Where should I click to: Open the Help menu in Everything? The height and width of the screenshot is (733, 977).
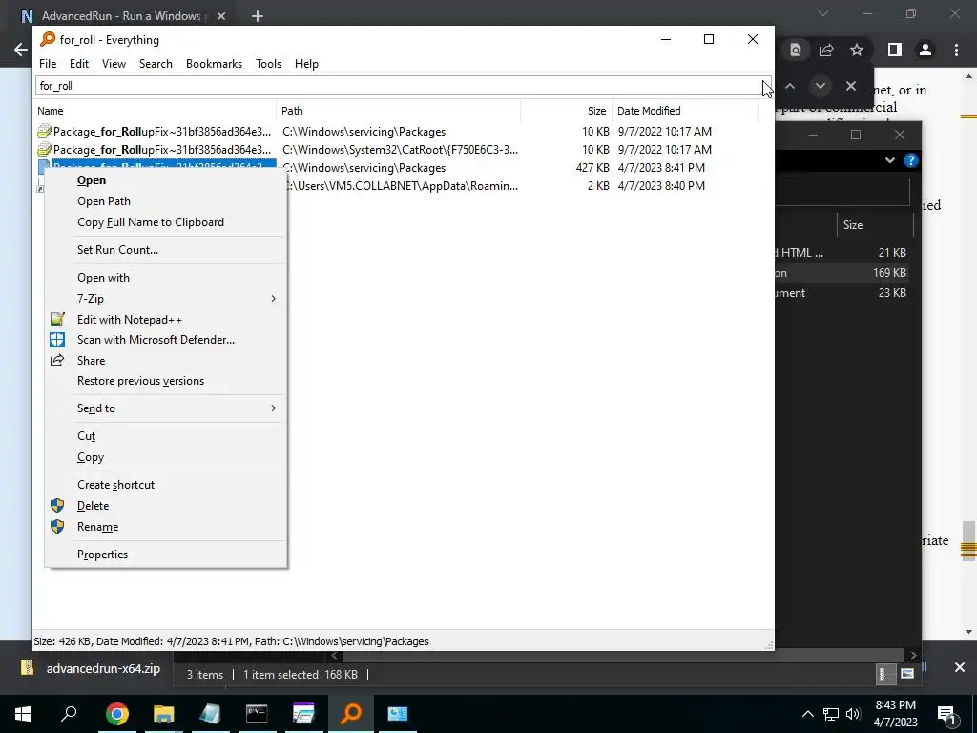tap(306, 64)
